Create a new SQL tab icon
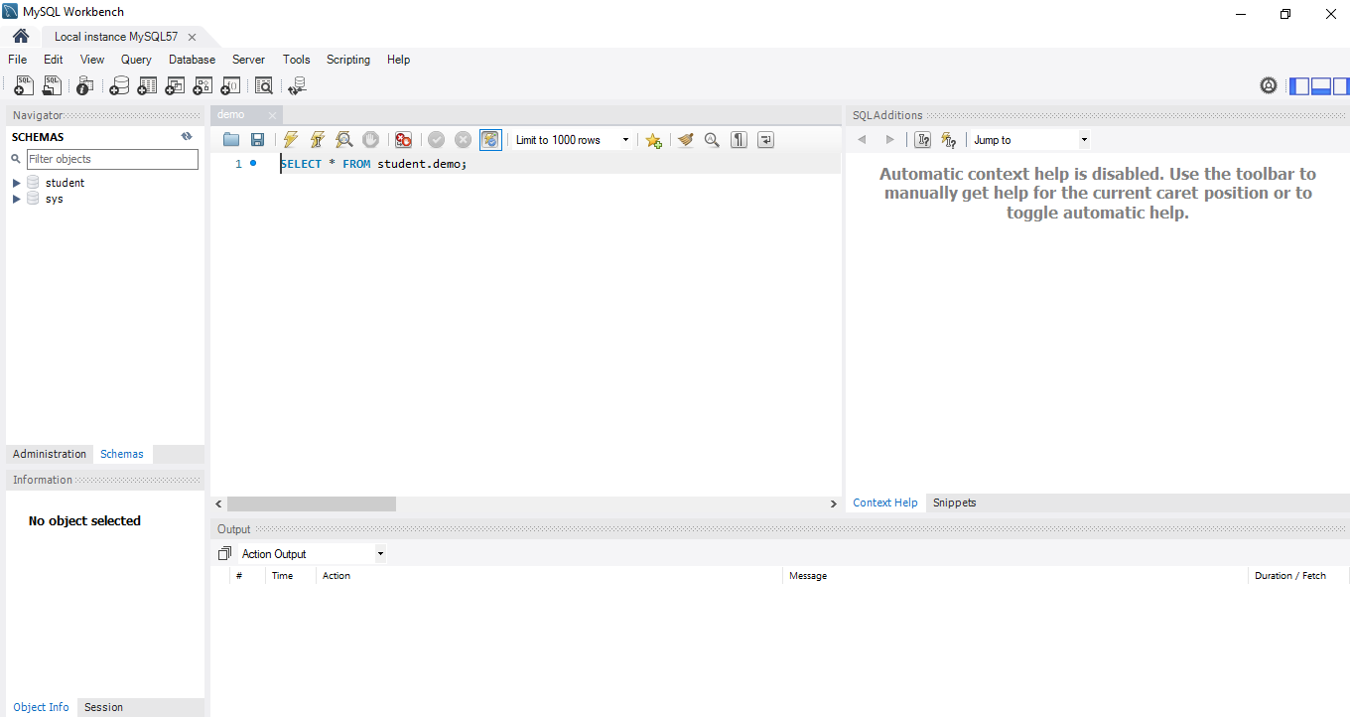 pyautogui.click(x=24, y=86)
